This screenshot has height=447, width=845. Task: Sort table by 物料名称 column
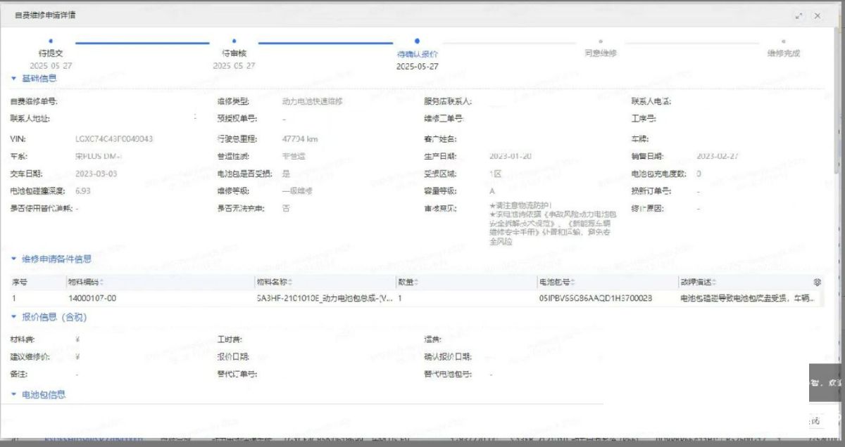[290, 283]
